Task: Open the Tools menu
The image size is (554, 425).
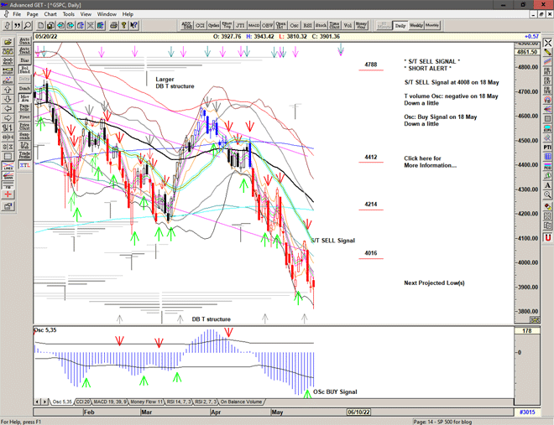Action: coord(69,14)
